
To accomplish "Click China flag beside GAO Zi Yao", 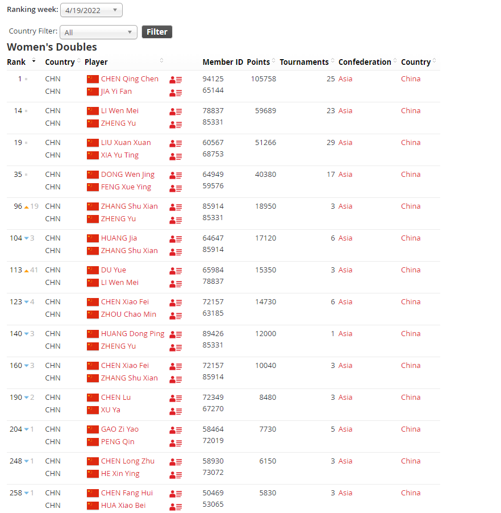I will [x=93, y=429].
